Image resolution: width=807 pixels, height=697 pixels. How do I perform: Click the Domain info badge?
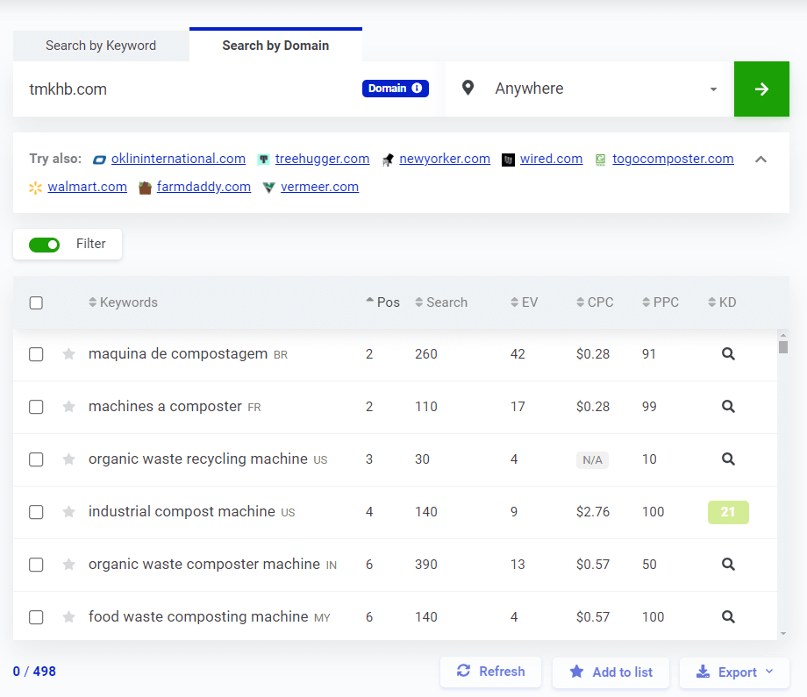[x=396, y=89]
